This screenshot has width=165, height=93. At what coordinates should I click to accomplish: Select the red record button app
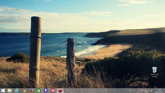60,91
